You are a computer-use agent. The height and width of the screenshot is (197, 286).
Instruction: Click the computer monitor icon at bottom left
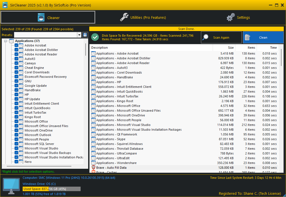11,186
